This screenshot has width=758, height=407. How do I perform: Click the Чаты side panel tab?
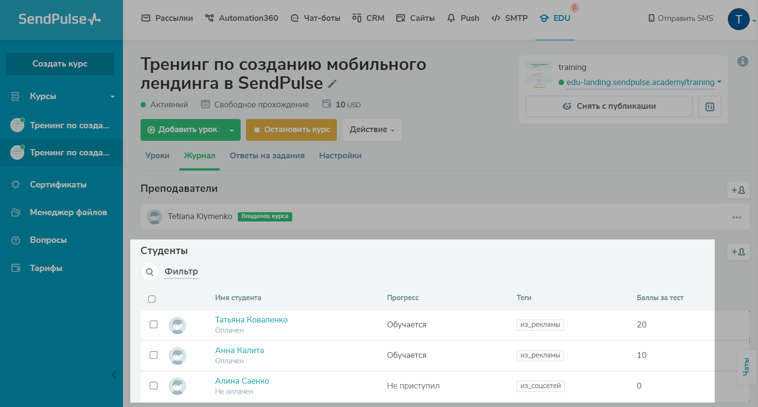tap(746, 367)
